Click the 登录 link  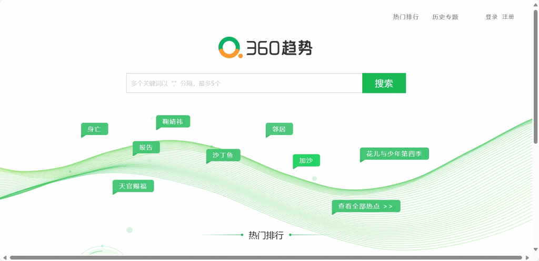coord(491,17)
